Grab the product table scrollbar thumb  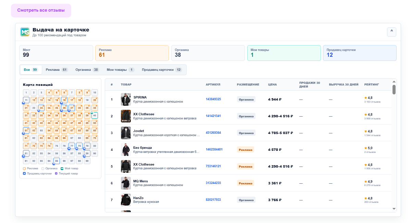pyautogui.click(x=394, y=90)
